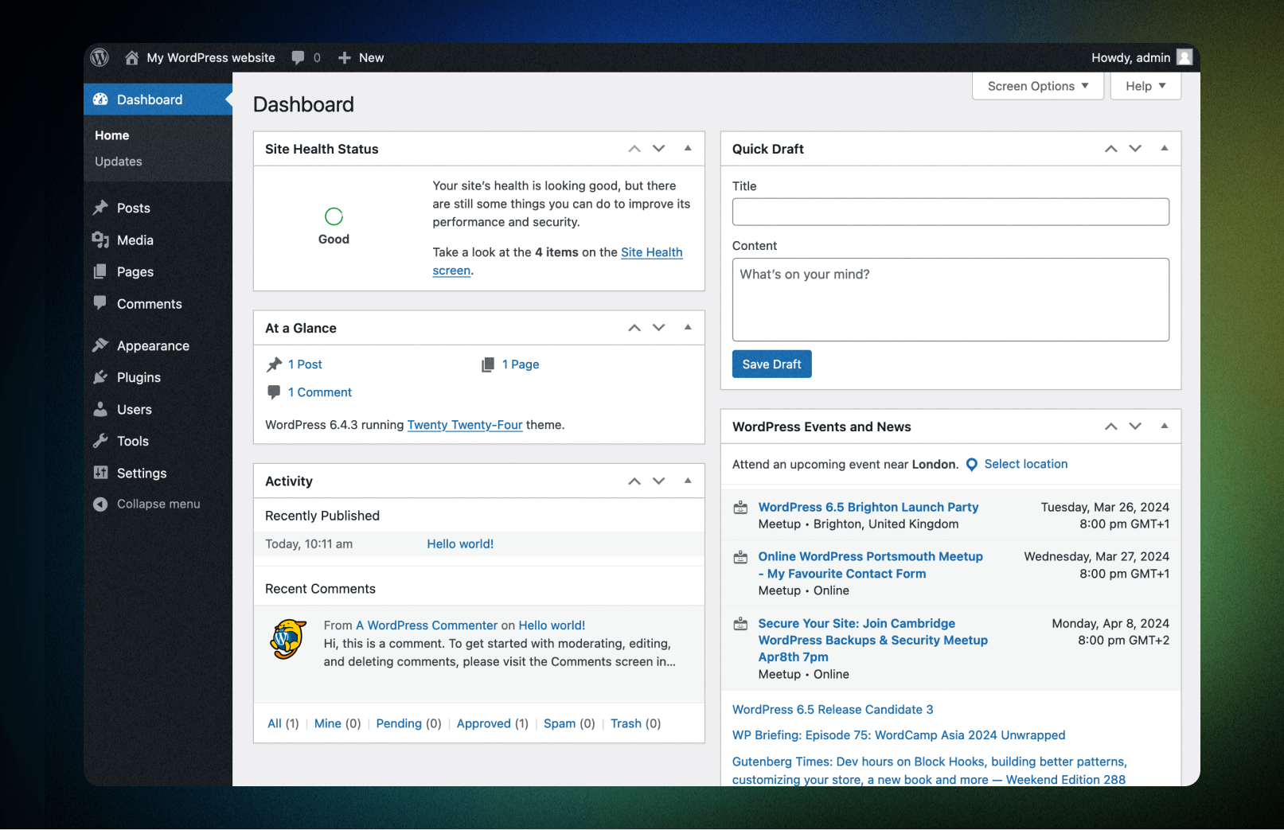
Task: Click the pushpin icon beside 1 Post
Action: pyautogui.click(x=275, y=364)
